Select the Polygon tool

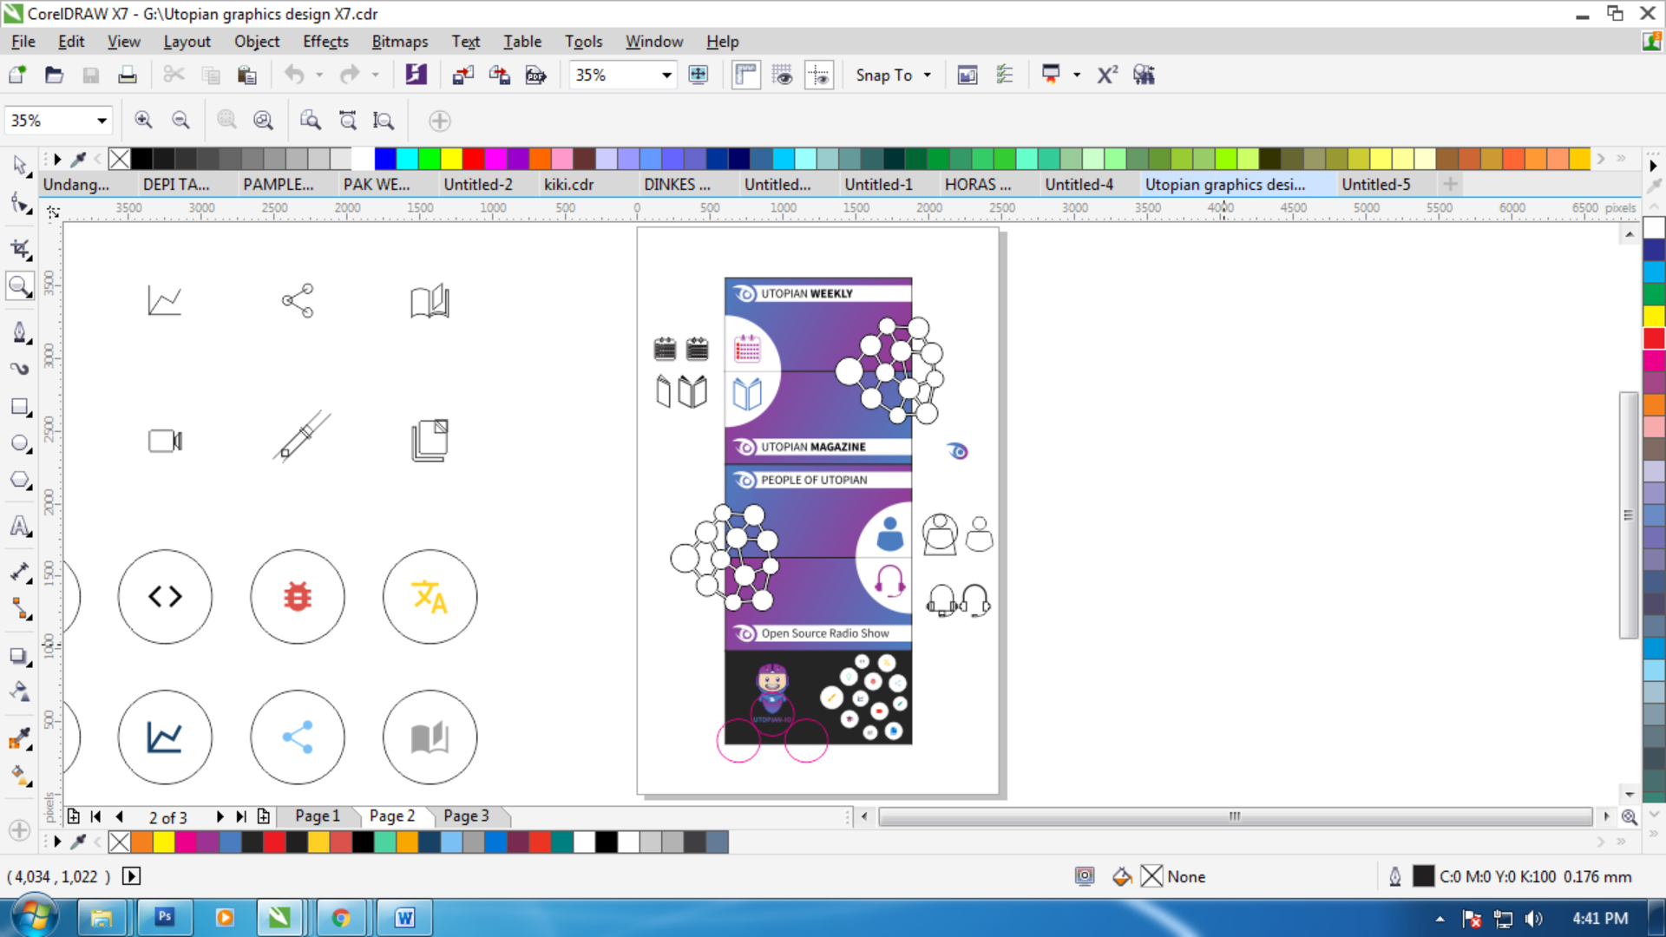click(19, 480)
